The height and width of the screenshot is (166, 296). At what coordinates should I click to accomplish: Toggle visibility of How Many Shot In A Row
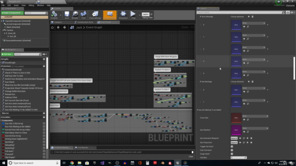pos(44,133)
